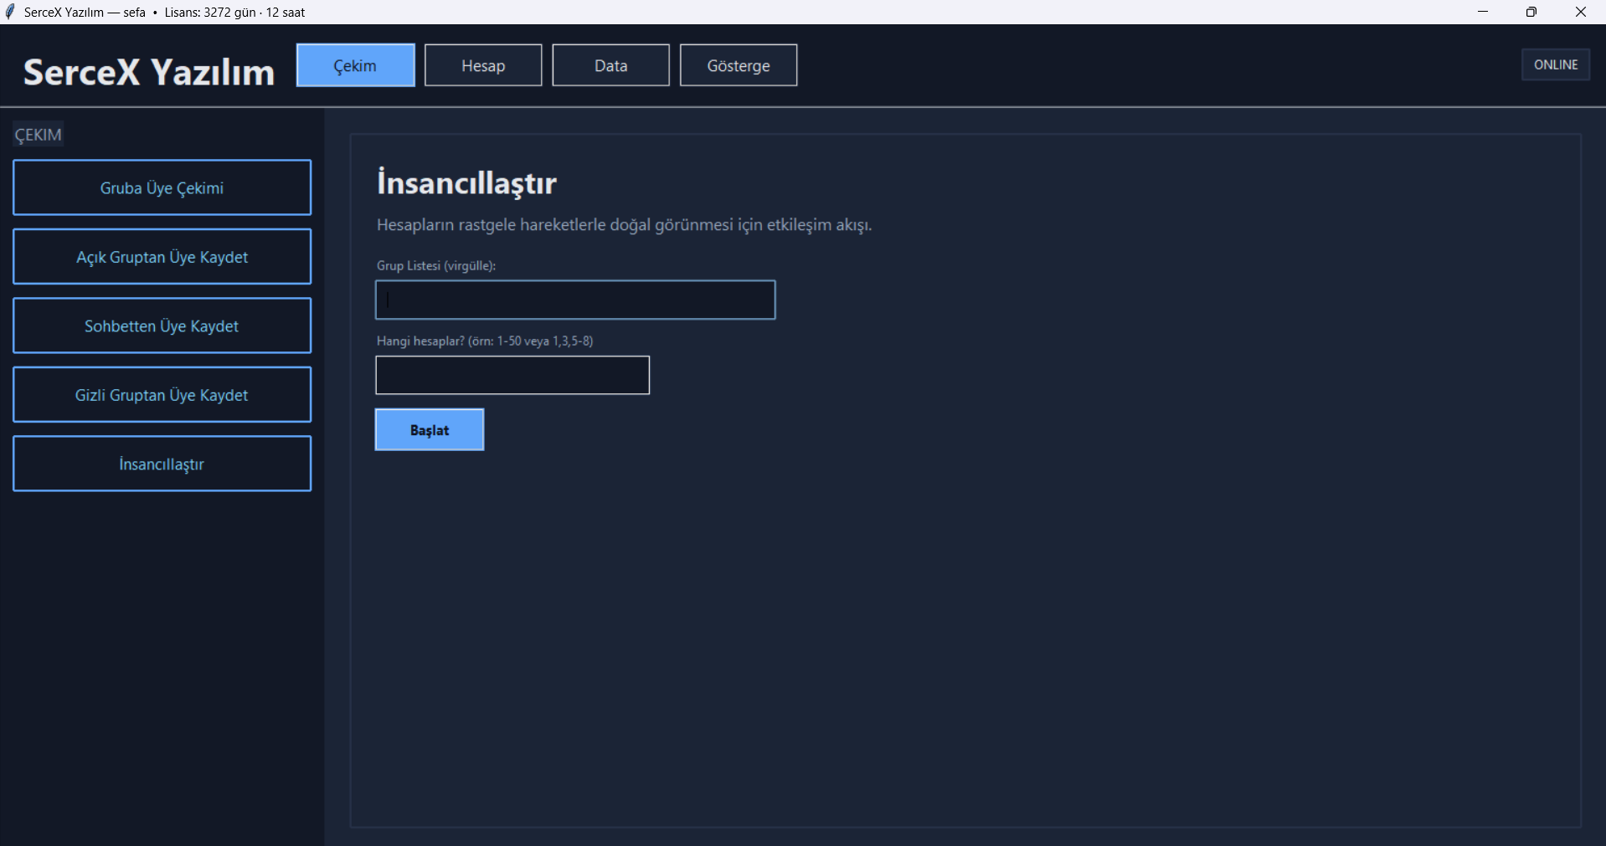Minimize the SerceX Yazılım window
Image resolution: width=1606 pixels, height=846 pixels.
pos(1483,12)
